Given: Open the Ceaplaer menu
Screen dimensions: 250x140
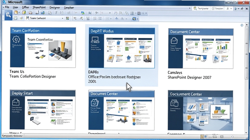Looking at the screenshot, I should [x=69, y=7].
